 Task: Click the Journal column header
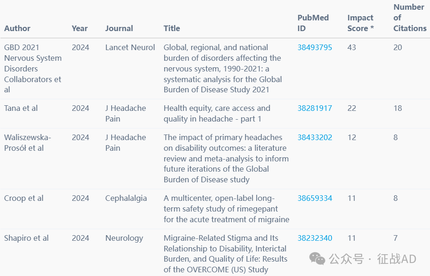click(119, 28)
